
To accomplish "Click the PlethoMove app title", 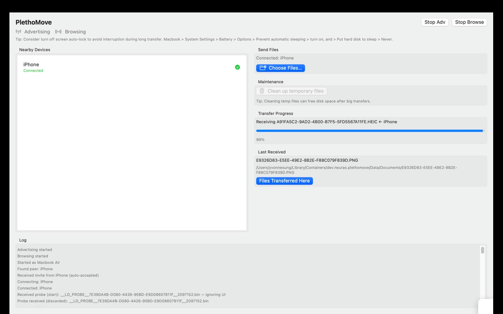I will 34,22.
